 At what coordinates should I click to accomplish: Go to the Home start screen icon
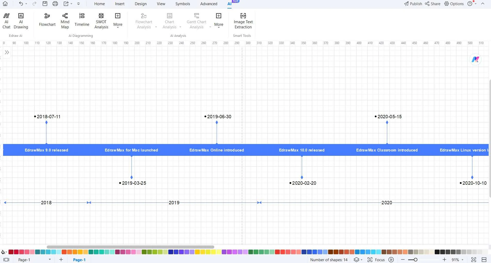pyautogui.click(x=5, y=4)
